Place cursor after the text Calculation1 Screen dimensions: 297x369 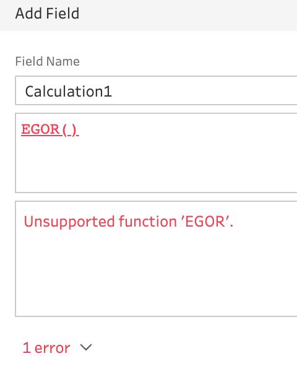pos(113,91)
